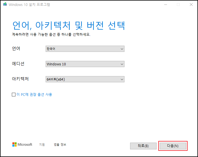The height and width of the screenshot is (157, 198).
Task: Click the 언어 field label
Action: [16, 48]
